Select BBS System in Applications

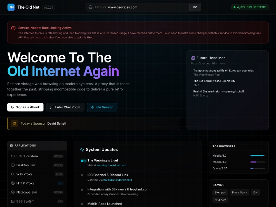(25, 201)
